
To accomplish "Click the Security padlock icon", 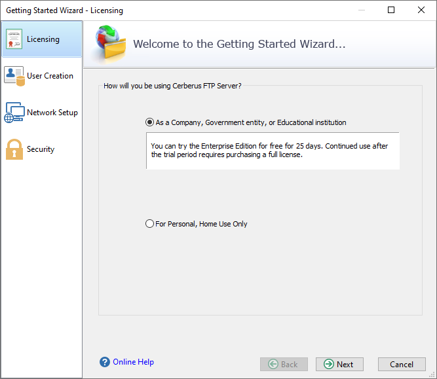I will pyautogui.click(x=14, y=149).
